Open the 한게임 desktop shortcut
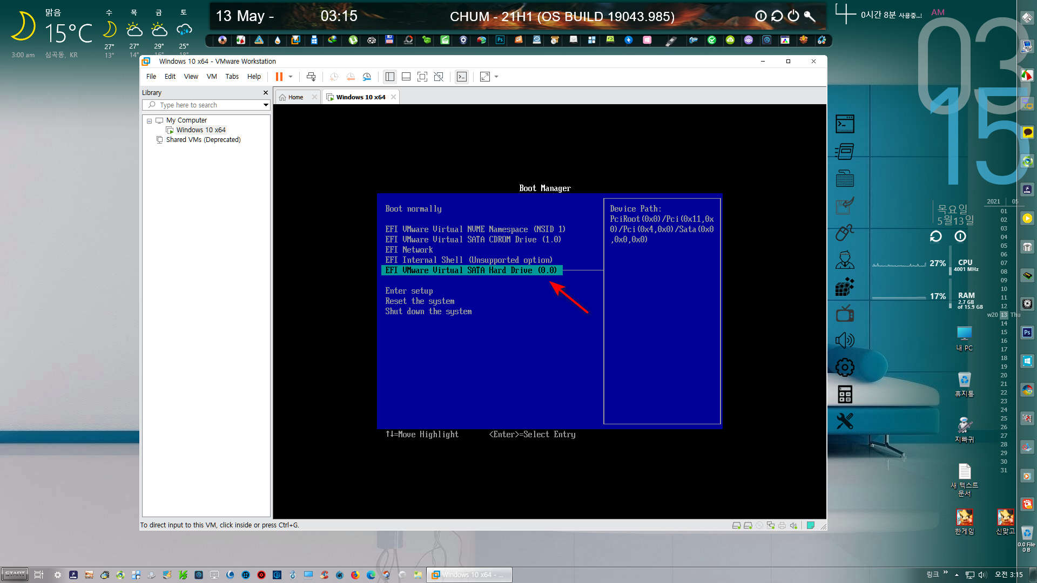Screen dimensions: 1037x583 coord(964,521)
